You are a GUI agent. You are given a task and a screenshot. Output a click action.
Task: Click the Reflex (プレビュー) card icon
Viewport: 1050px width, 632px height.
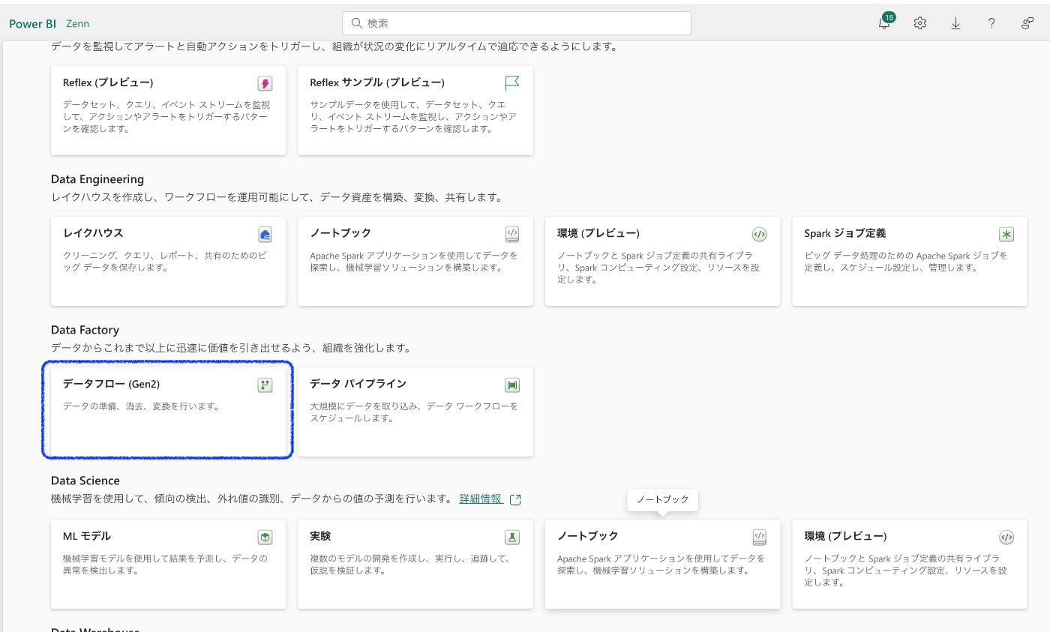265,83
